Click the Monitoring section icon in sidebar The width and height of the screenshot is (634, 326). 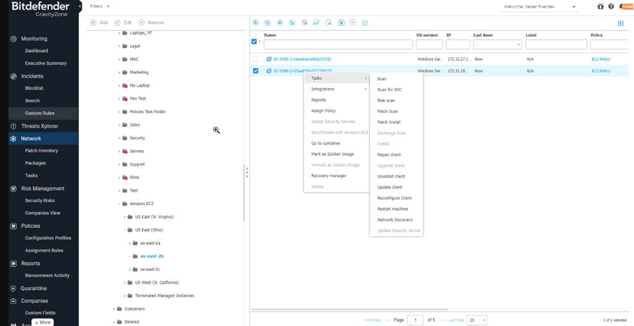(x=14, y=38)
